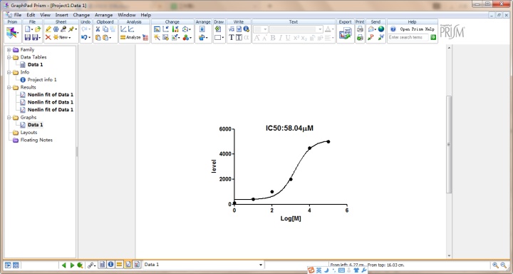
Task: Click the help search terms input field
Action: pos(408,37)
